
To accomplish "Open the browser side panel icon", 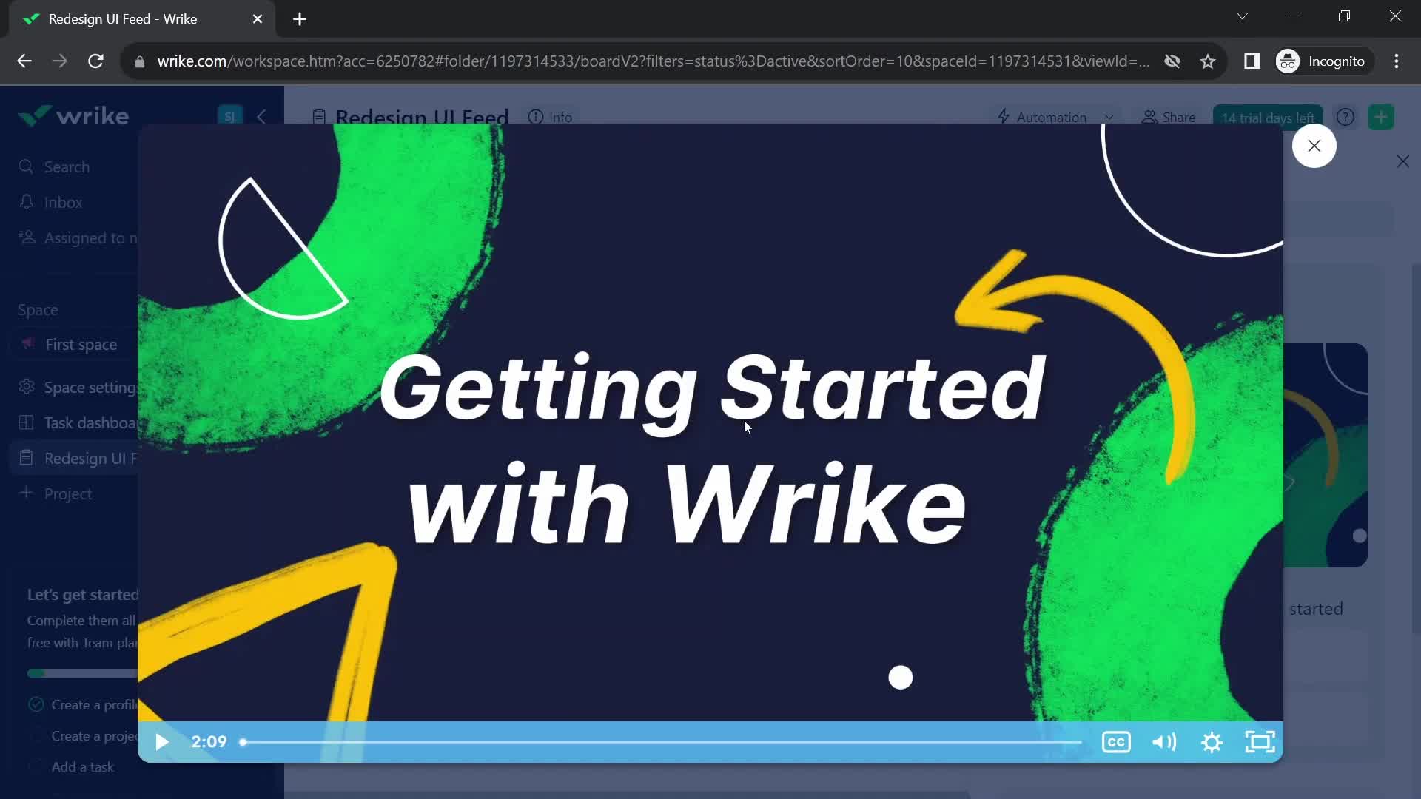I will (1252, 61).
